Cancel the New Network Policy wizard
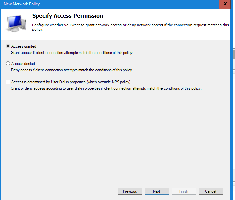Viewport: 235px width, 200px height. point(211,191)
